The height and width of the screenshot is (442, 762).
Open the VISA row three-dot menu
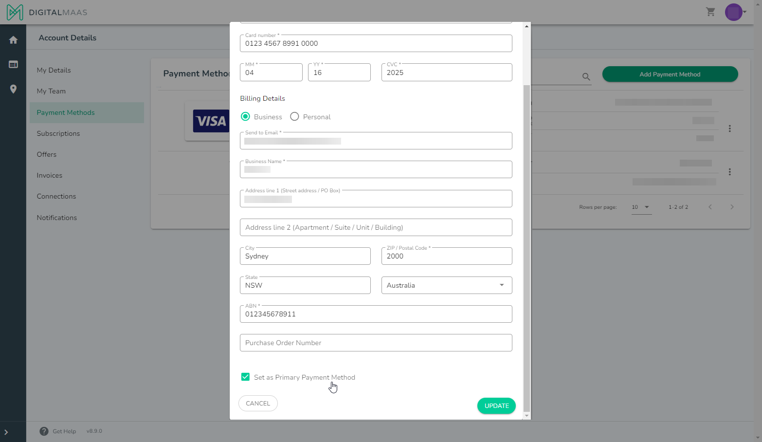(729, 129)
